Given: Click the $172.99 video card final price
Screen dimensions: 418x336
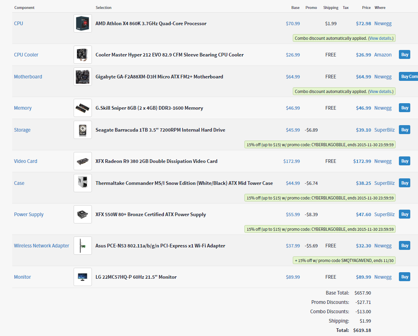Looking at the screenshot, I should coord(362,161).
